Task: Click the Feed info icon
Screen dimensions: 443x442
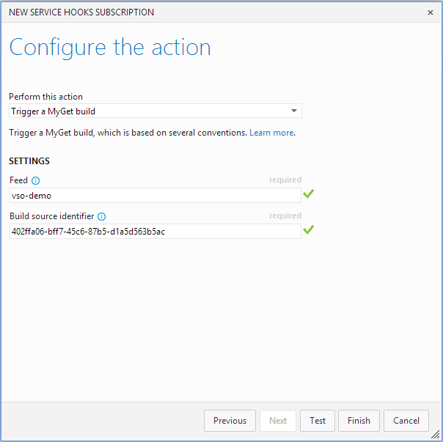Action: [x=35, y=180]
